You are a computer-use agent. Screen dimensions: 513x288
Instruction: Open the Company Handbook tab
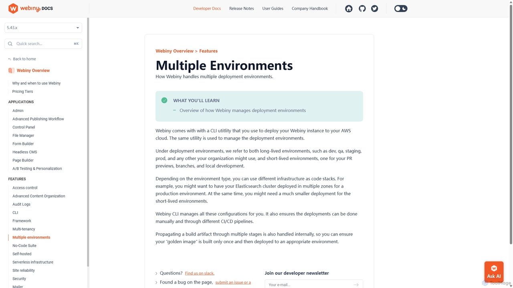[310, 8]
